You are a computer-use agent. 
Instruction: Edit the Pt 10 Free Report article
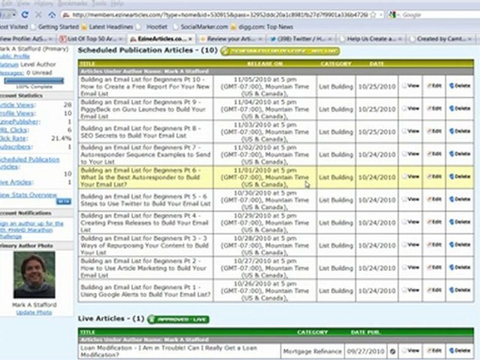click(434, 85)
